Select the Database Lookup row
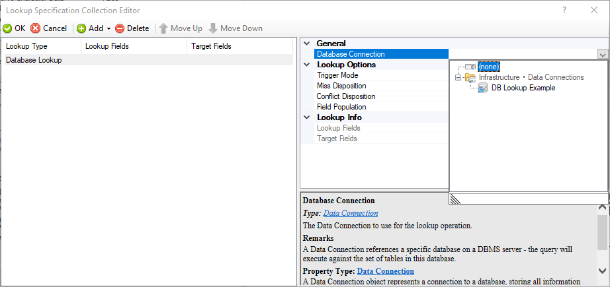The height and width of the screenshot is (287, 610). coord(34,60)
